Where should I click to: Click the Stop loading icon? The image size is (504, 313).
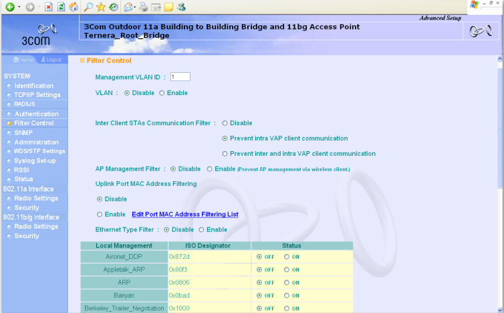pos(49,7)
